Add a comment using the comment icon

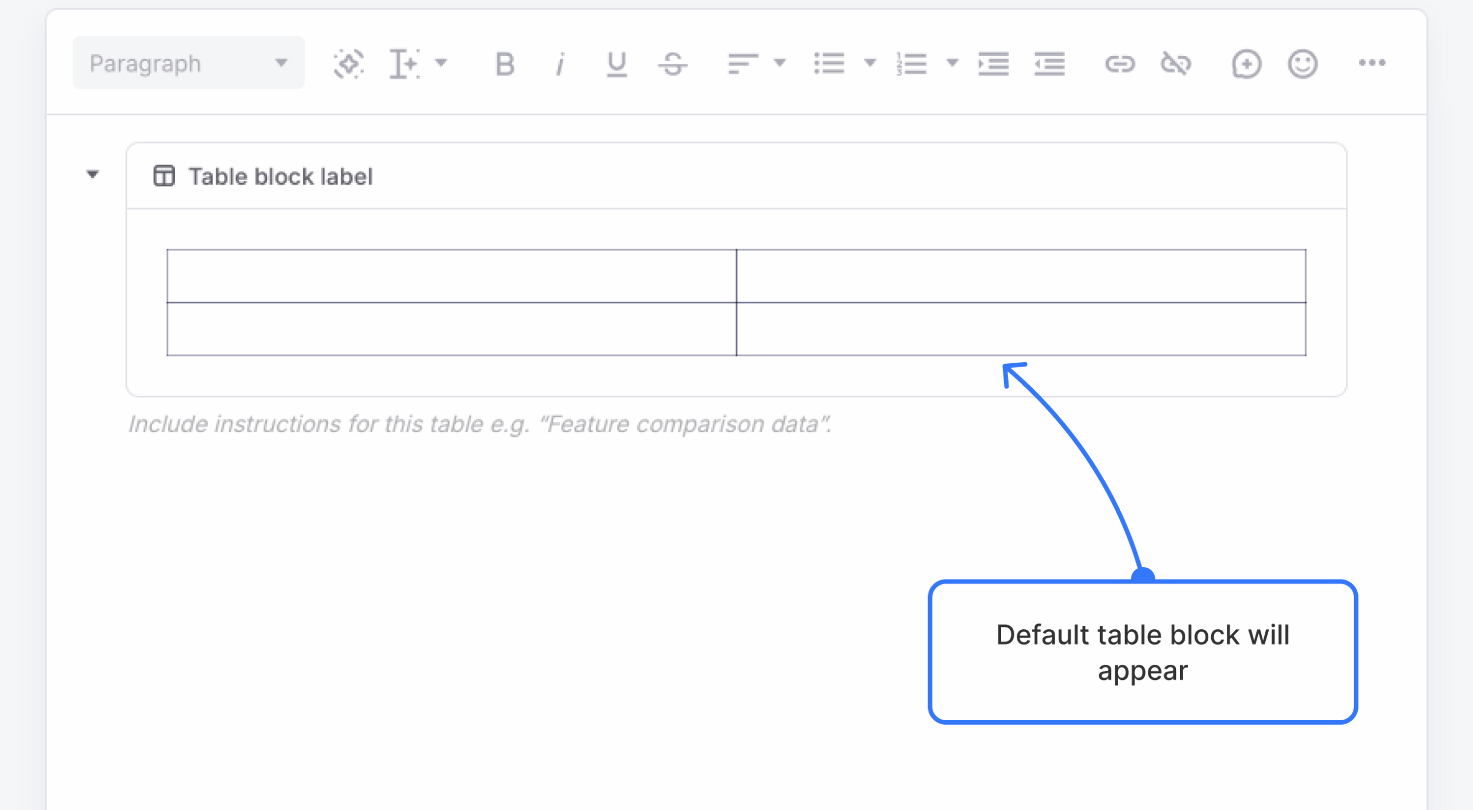[1246, 64]
